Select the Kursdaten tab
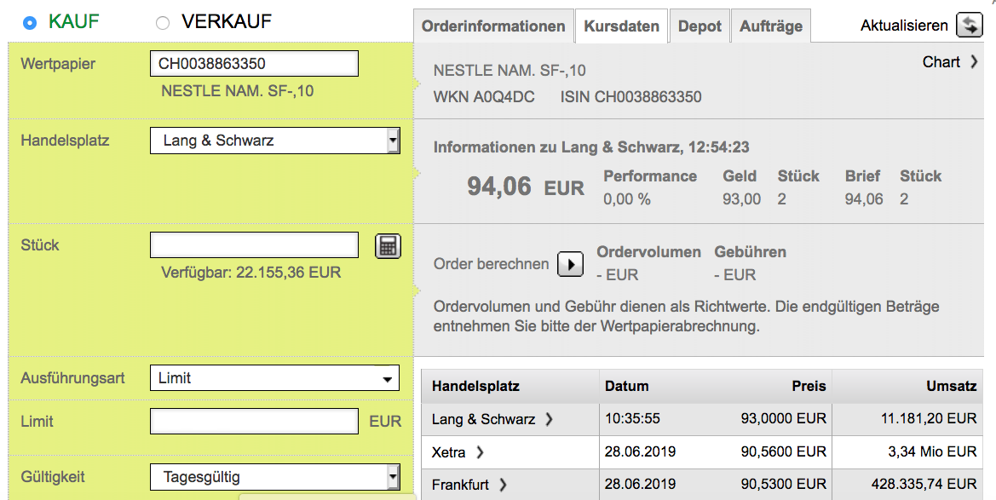The width and height of the screenshot is (996, 500). [x=621, y=26]
